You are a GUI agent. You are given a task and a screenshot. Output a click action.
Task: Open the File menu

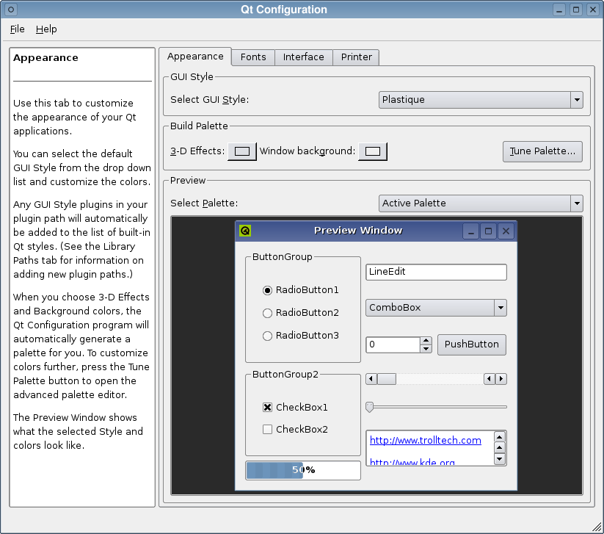pyautogui.click(x=17, y=29)
